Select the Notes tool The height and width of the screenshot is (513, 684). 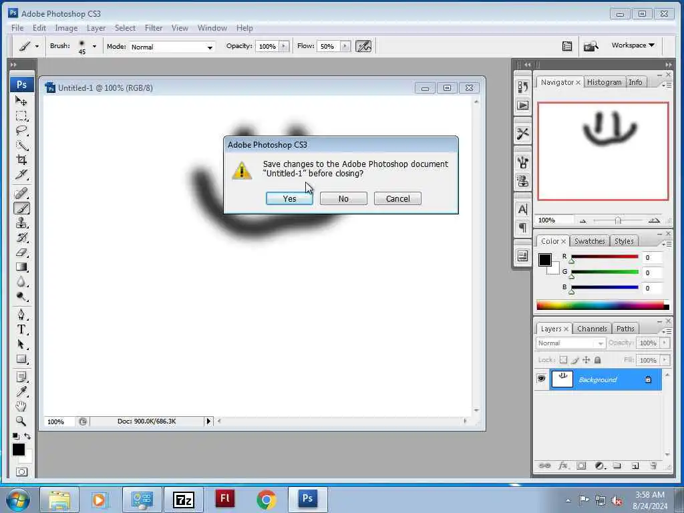(21, 377)
